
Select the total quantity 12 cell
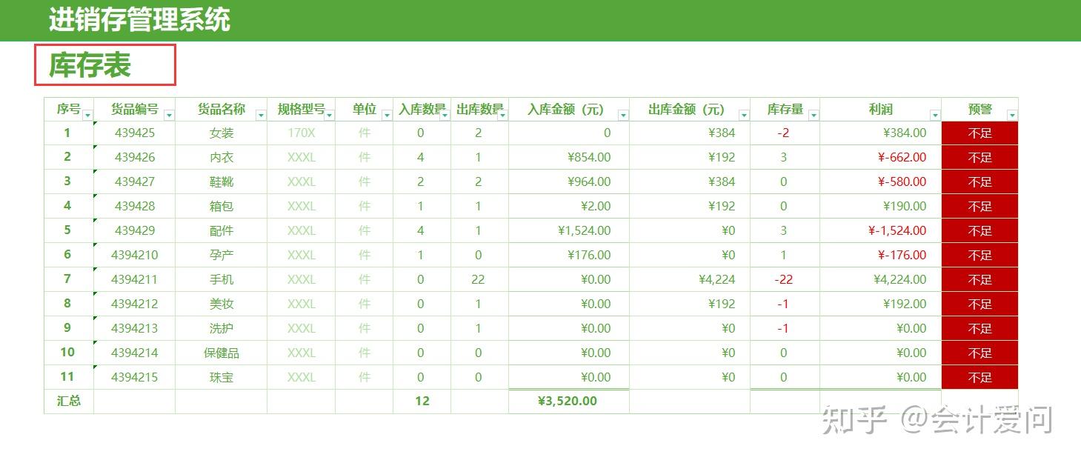(422, 401)
